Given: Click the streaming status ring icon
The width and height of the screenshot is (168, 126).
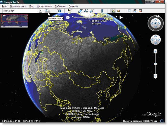Looking at the screenshot, I should [x=162, y=121].
